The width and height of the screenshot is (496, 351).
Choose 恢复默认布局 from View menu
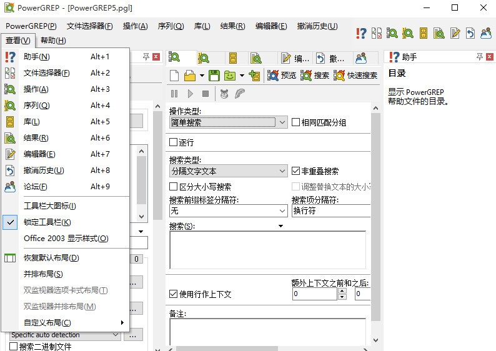pyautogui.click(x=66, y=258)
